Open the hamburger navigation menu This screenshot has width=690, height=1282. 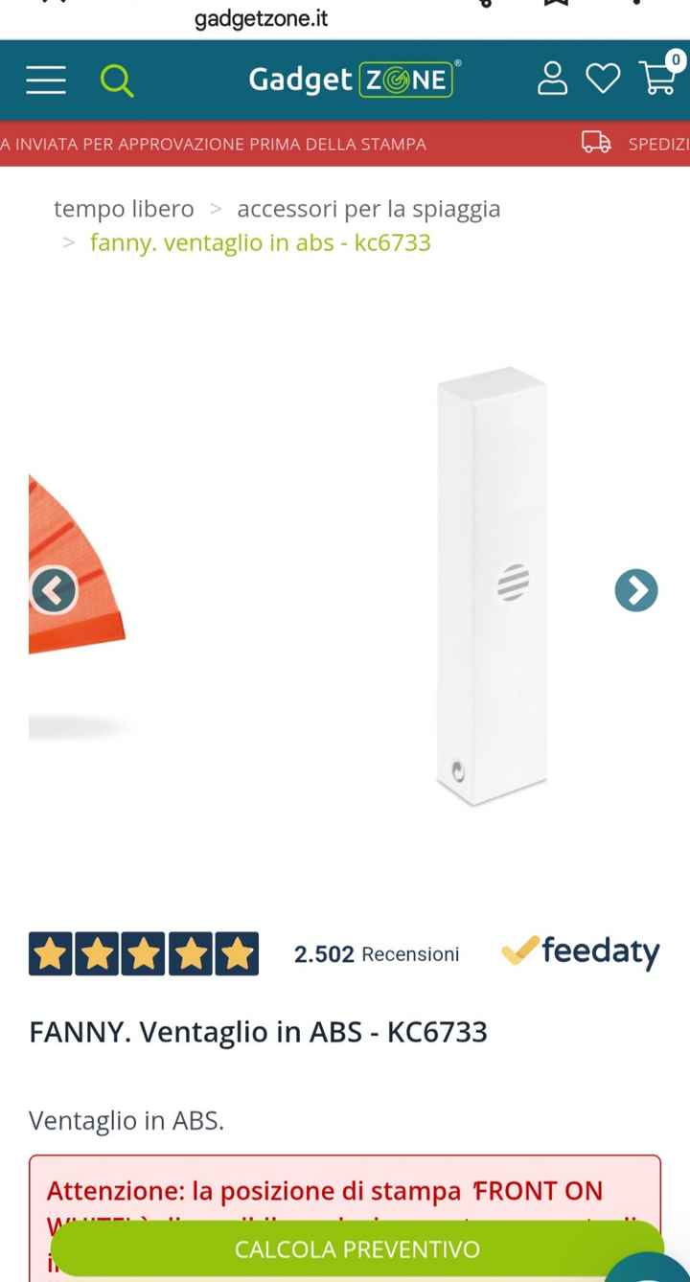(x=46, y=80)
